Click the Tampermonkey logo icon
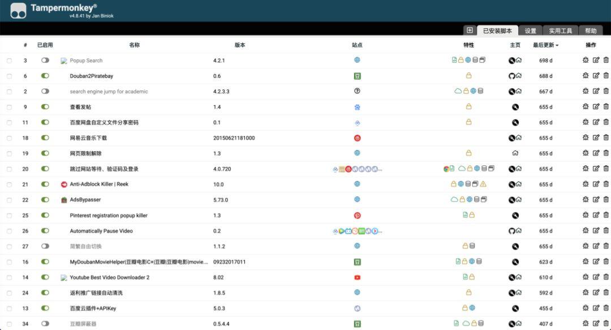Image resolution: width=611 pixels, height=330 pixels. 18,11
